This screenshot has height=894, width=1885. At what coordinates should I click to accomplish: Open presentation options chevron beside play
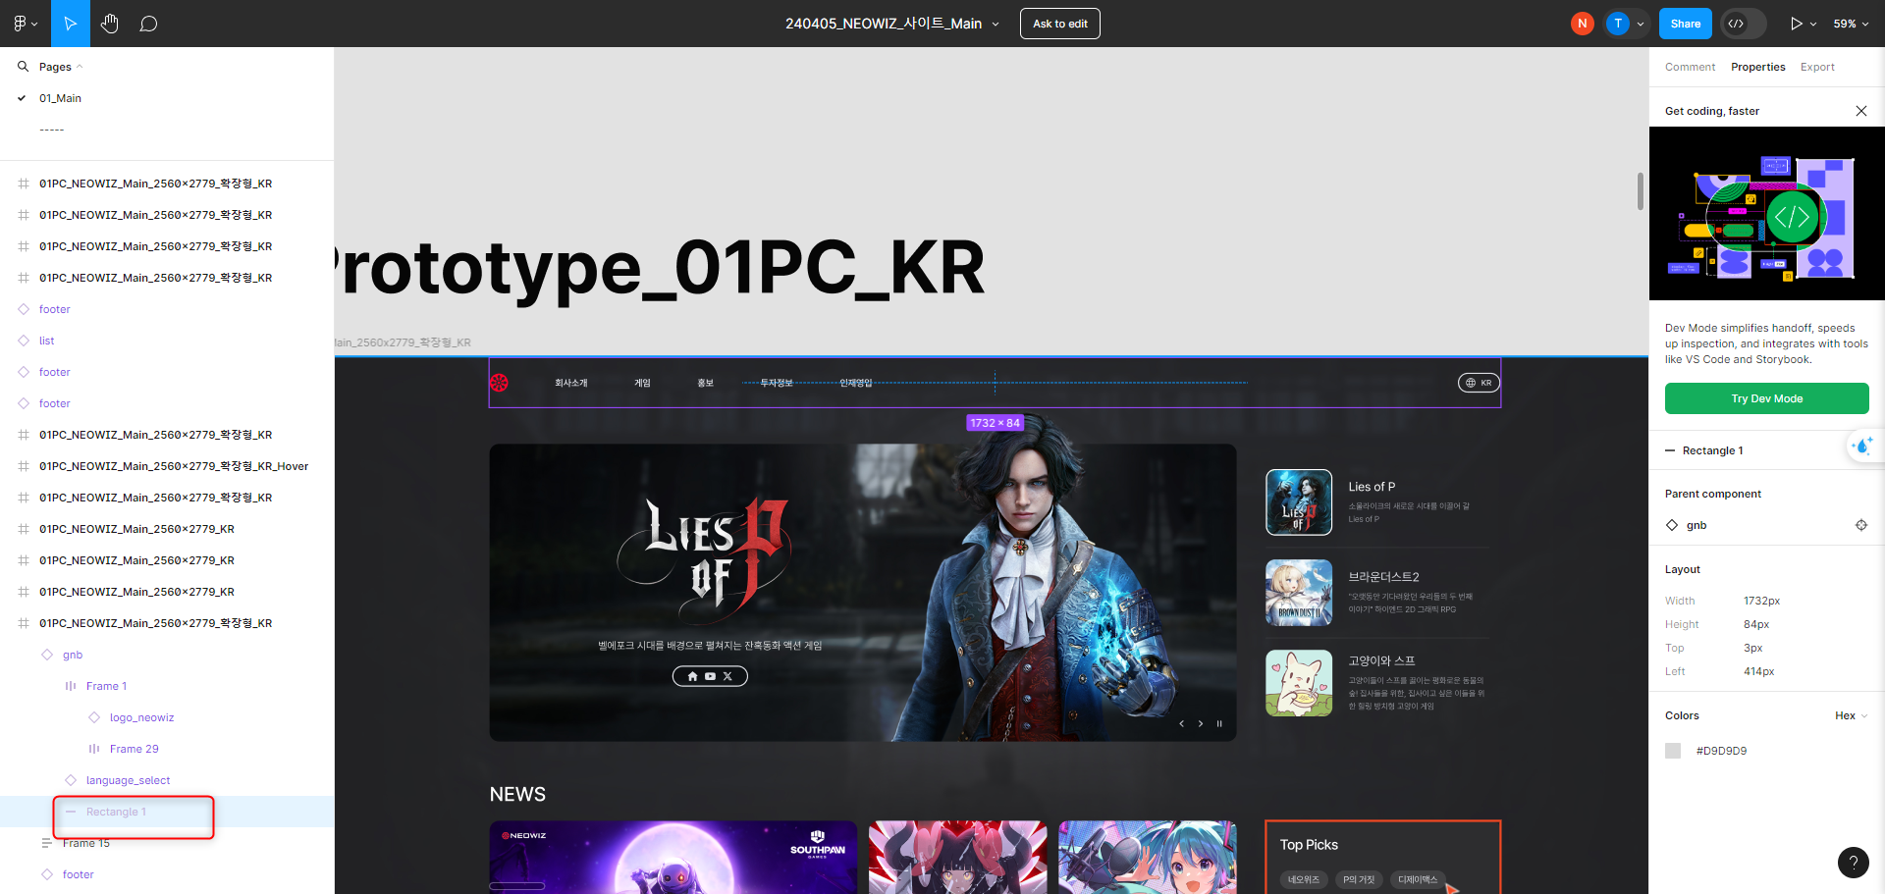coord(1813,24)
